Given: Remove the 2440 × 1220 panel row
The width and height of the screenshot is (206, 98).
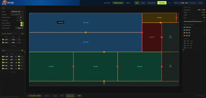Looking at the screenshot, I should 23,40.
